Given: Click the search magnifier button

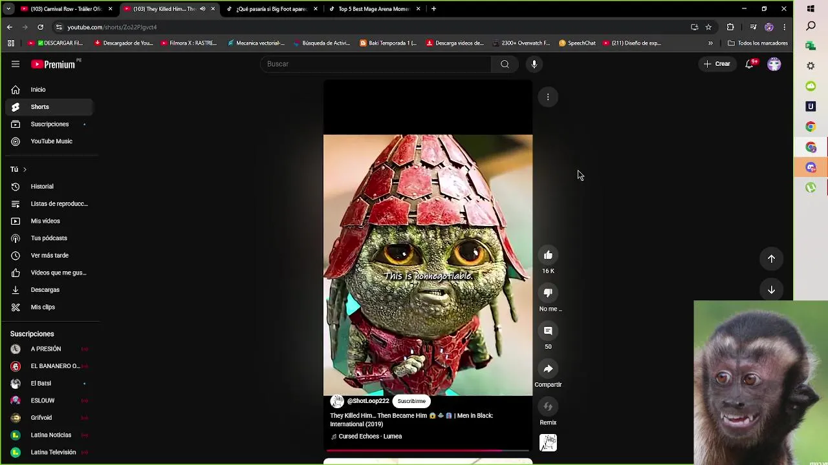Looking at the screenshot, I should coord(505,64).
